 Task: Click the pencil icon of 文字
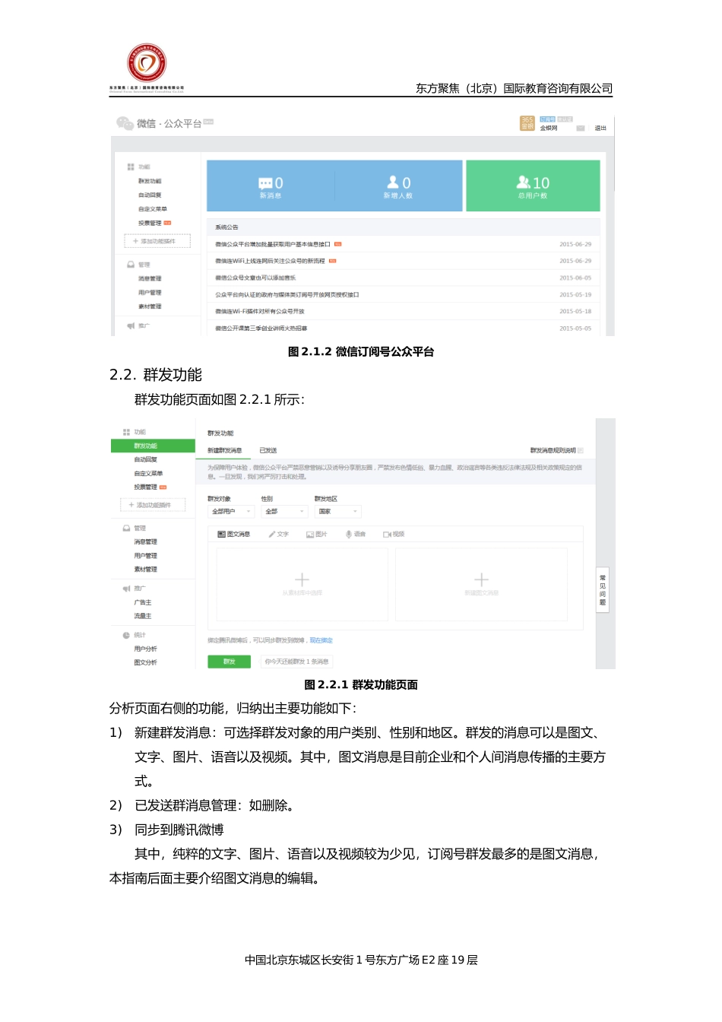(x=272, y=535)
